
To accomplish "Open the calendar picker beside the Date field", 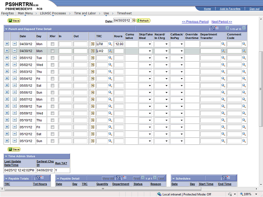I will pos(134,21).
